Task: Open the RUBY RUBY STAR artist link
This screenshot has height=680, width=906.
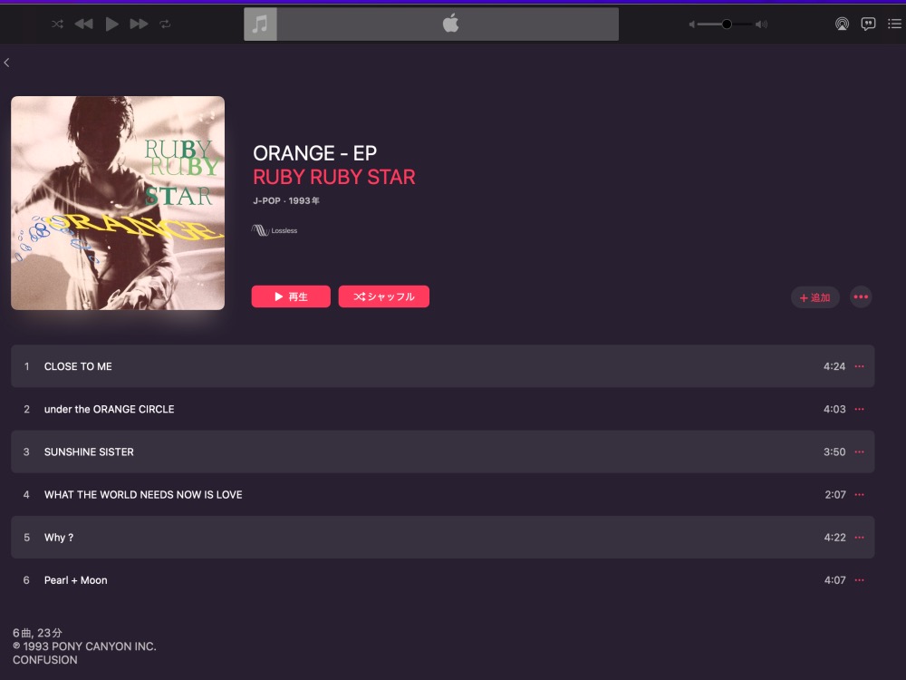Action: click(x=334, y=177)
